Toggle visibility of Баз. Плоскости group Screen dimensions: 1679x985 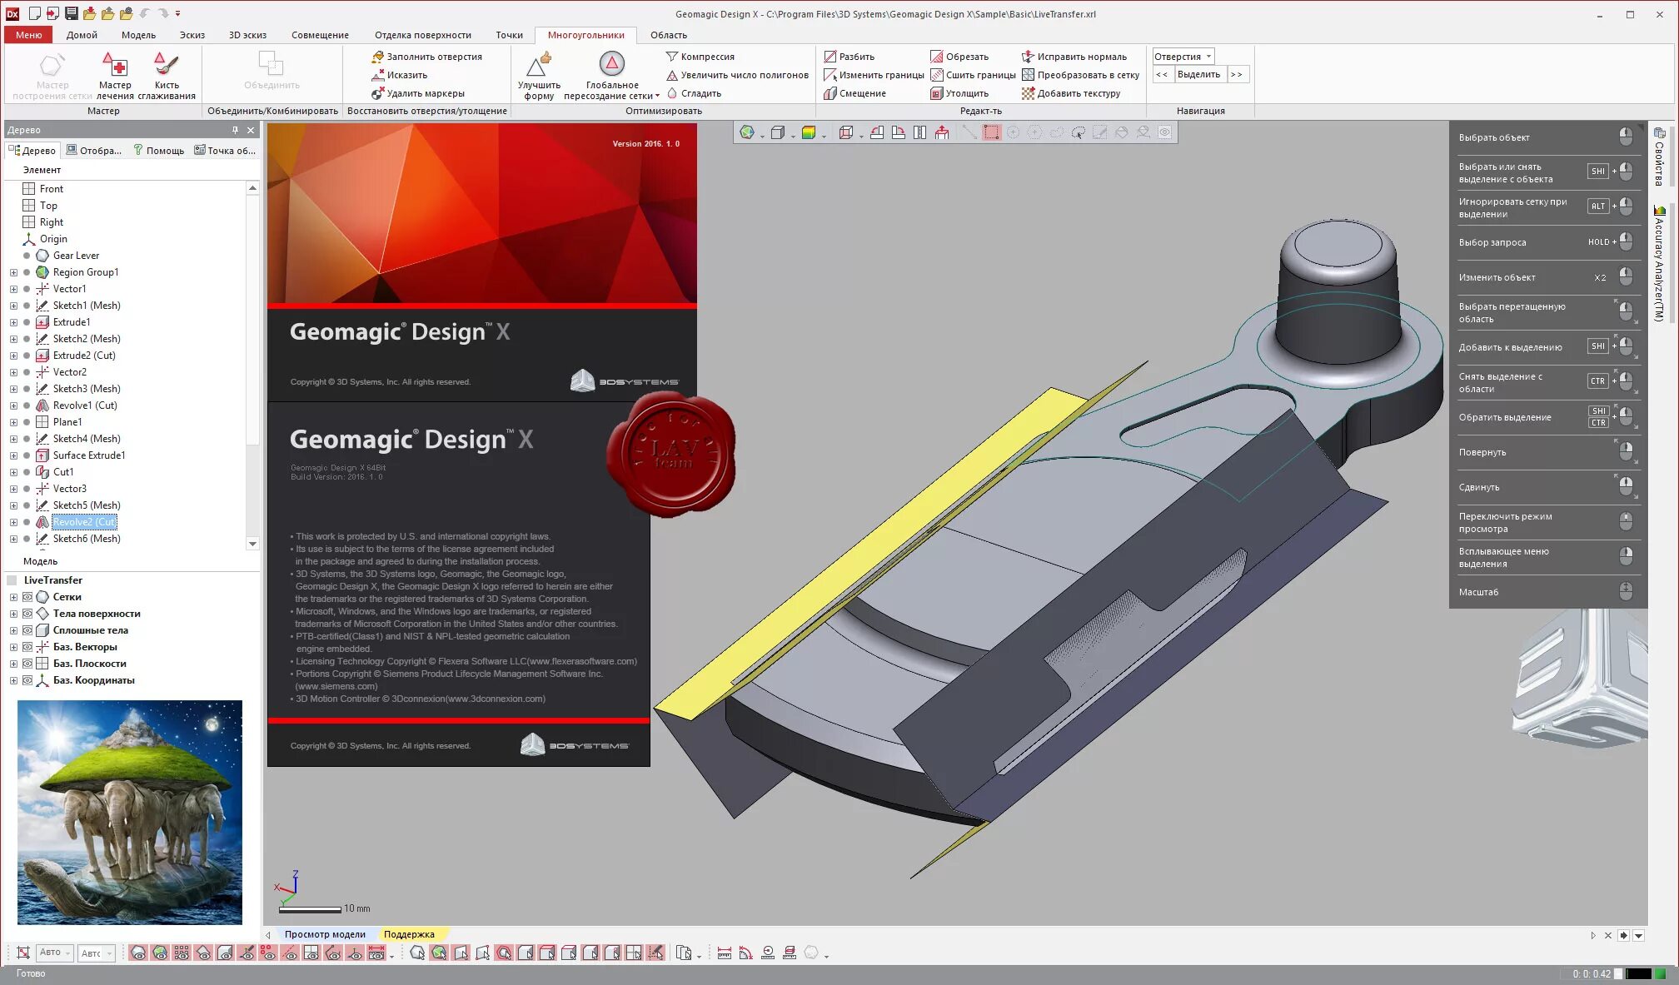(27, 664)
